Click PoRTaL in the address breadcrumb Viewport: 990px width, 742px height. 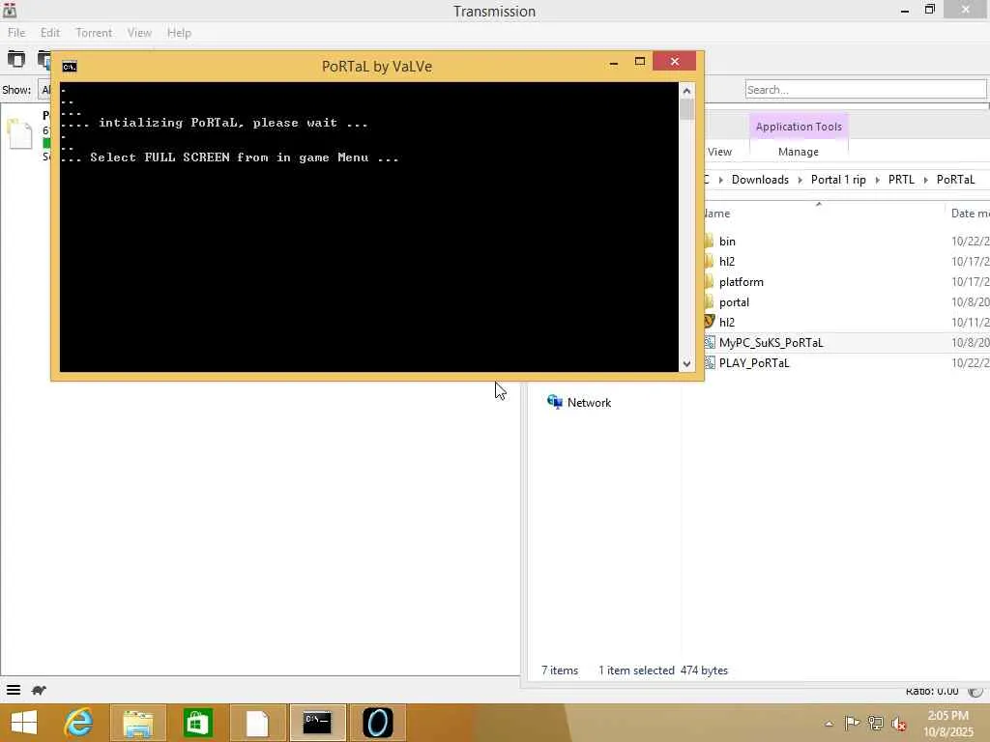point(955,179)
